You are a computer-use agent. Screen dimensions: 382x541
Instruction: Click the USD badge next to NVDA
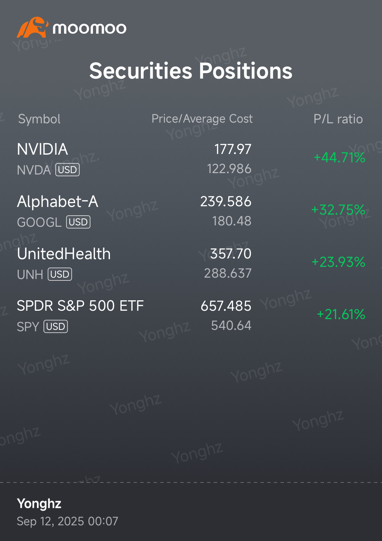67,170
